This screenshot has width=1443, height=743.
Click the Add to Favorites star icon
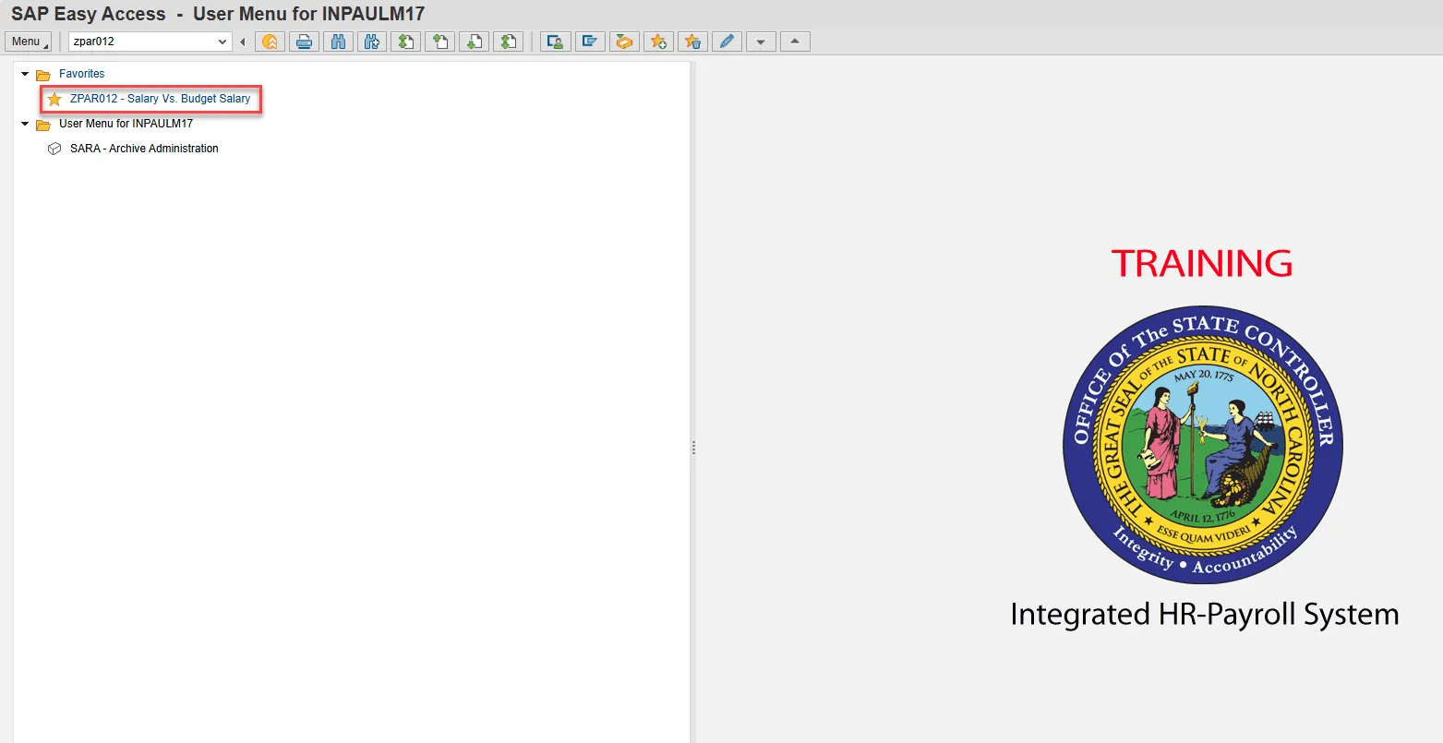[x=658, y=42]
